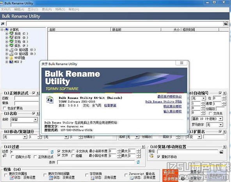This screenshot has width=231, height=182.
Task: Click the refresh icon next to the 过滤 field
Action: tap(52, 152)
